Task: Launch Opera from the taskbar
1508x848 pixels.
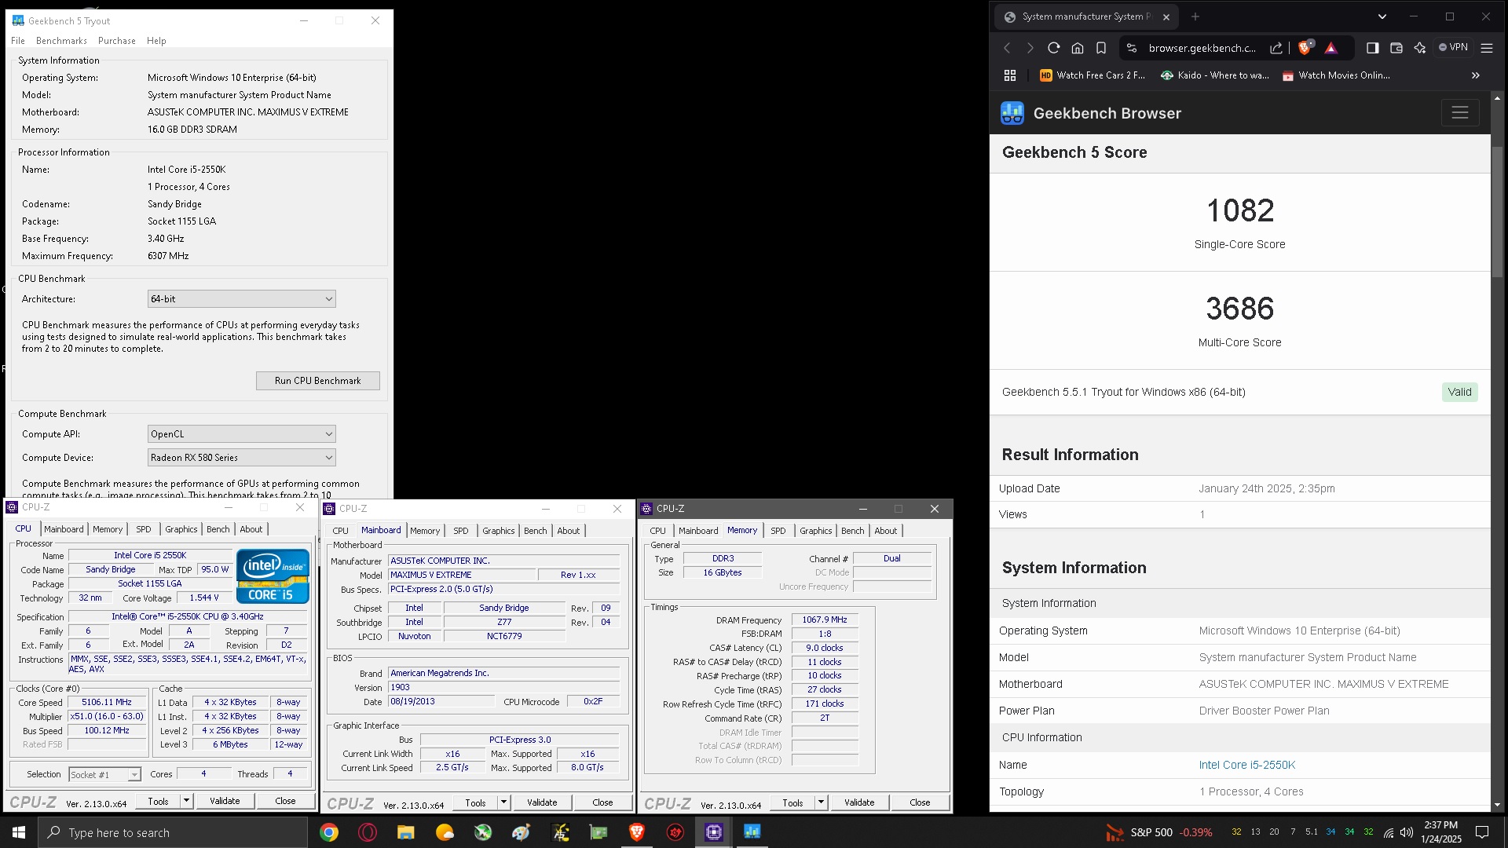Action: coord(368,832)
